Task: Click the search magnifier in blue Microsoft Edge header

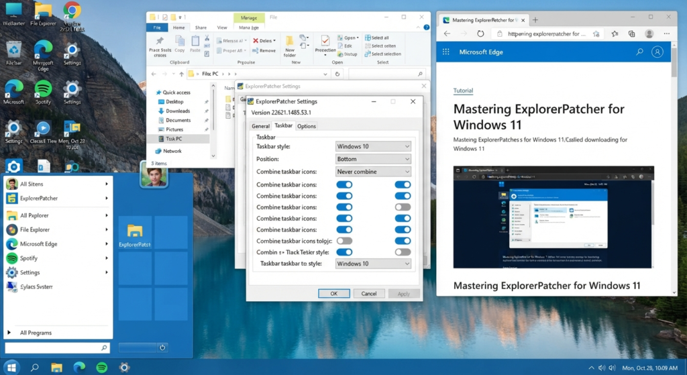Action: pos(639,52)
